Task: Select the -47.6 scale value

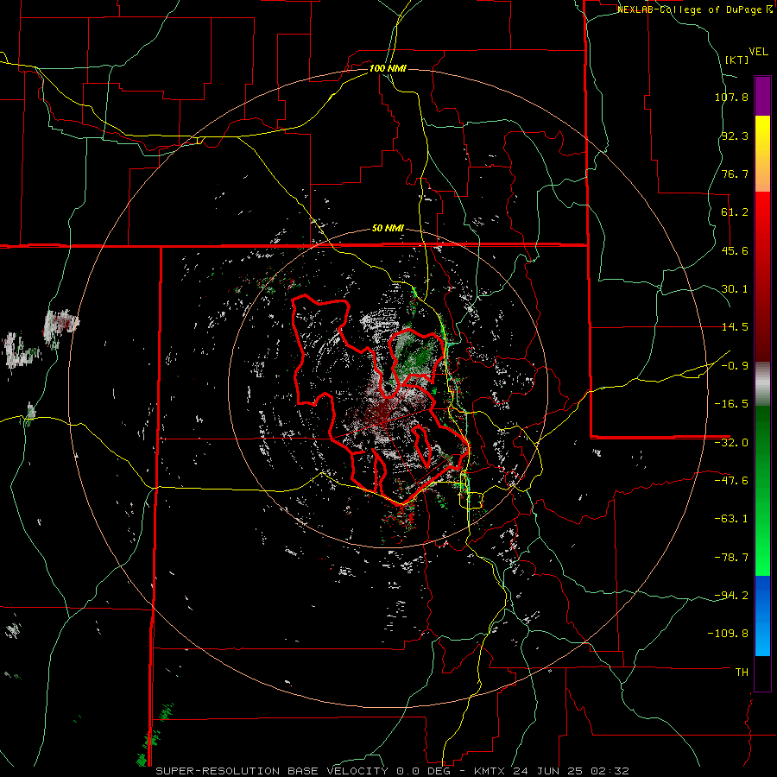Action: 731,481
